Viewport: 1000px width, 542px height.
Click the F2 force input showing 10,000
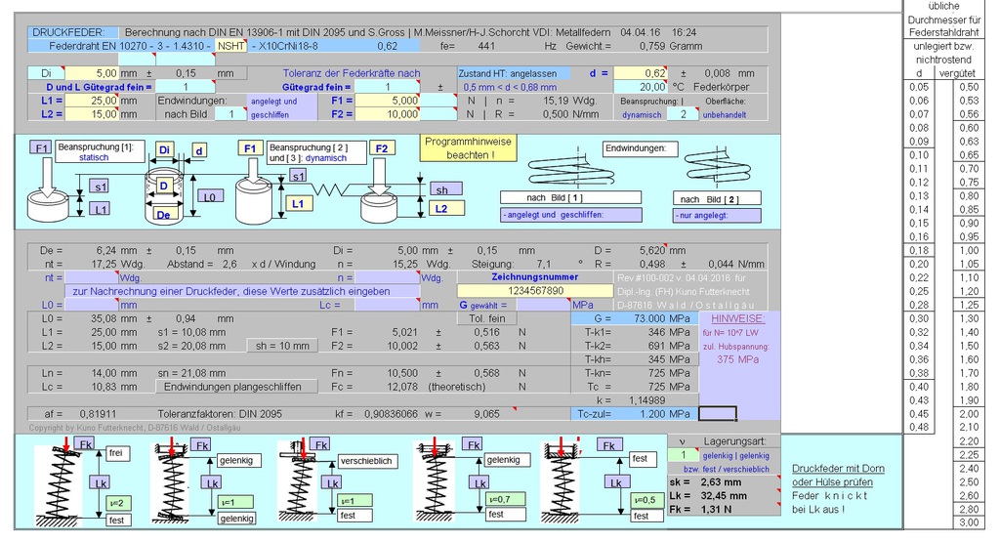(391, 114)
